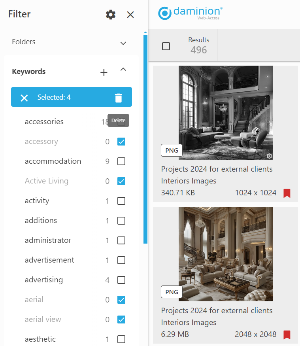Image resolution: width=300 pixels, height=346 pixels.
Task: Select the accessories keyword label
Action: click(44, 122)
